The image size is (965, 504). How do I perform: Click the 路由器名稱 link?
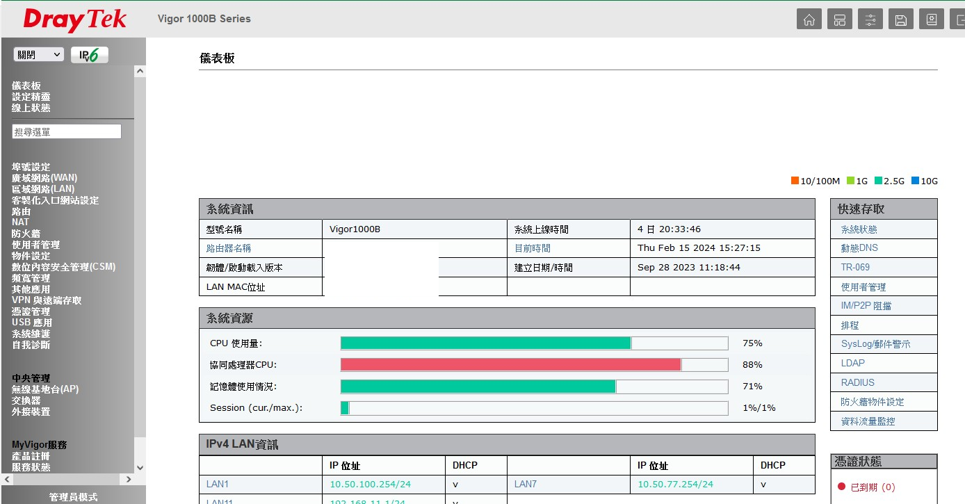click(229, 248)
